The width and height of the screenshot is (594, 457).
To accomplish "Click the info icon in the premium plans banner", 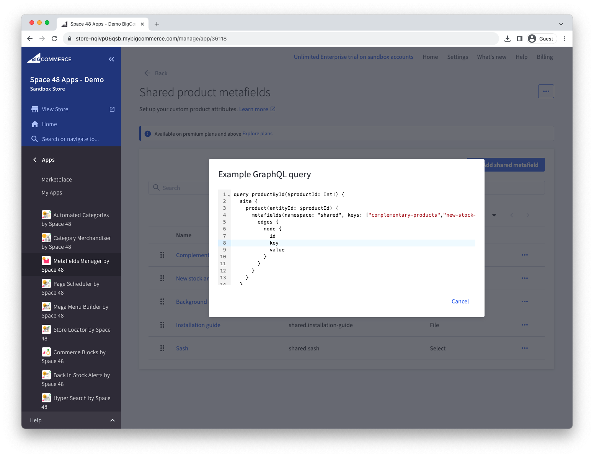I will (148, 134).
